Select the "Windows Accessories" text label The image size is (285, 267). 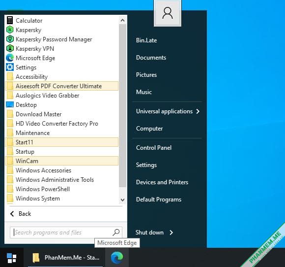click(x=43, y=170)
